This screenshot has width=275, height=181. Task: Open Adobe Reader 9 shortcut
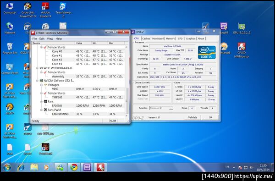pos(45,10)
